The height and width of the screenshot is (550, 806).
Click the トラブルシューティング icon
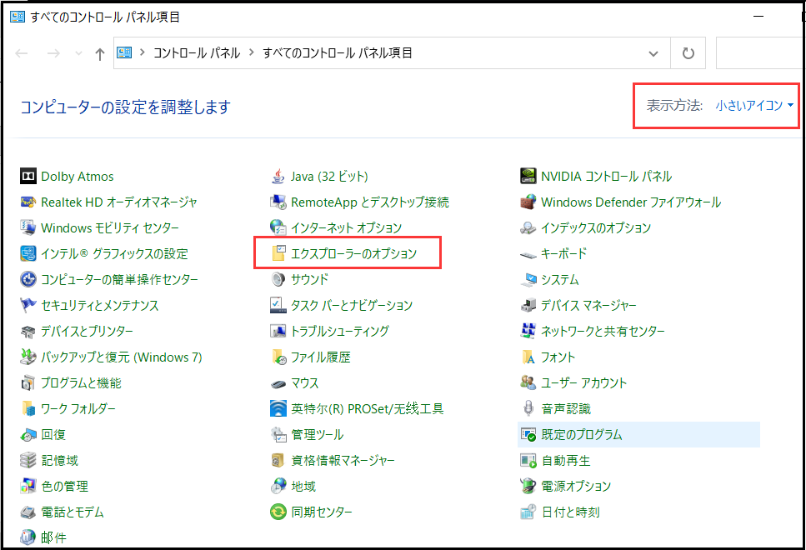coord(278,332)
